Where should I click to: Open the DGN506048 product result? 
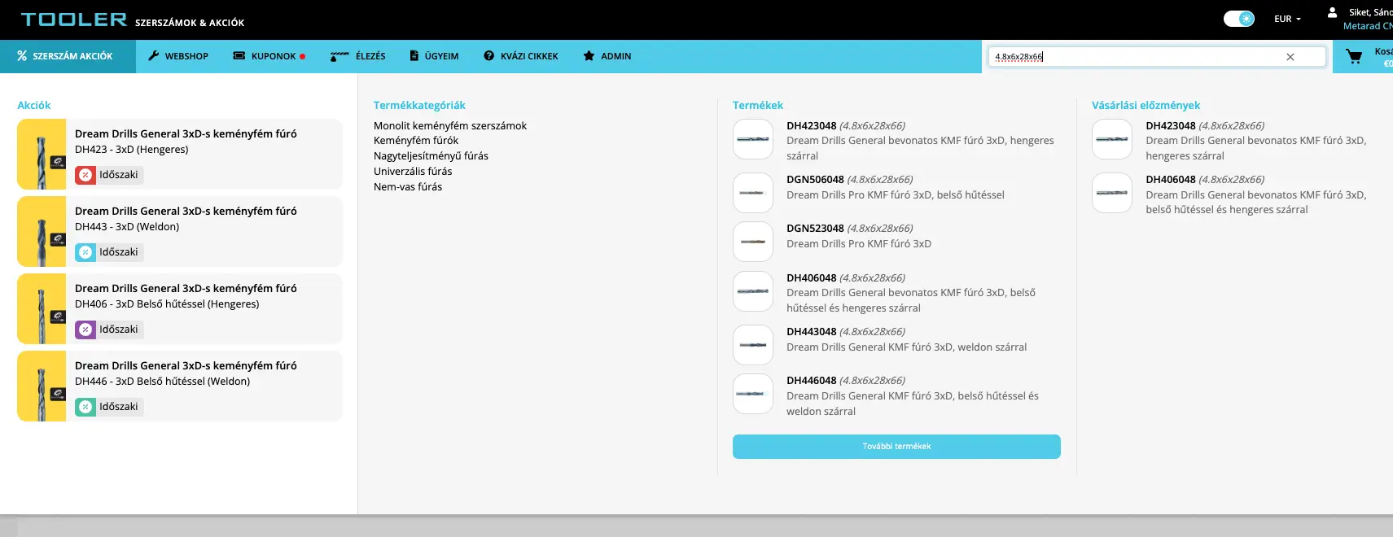[x=815, y=180]
